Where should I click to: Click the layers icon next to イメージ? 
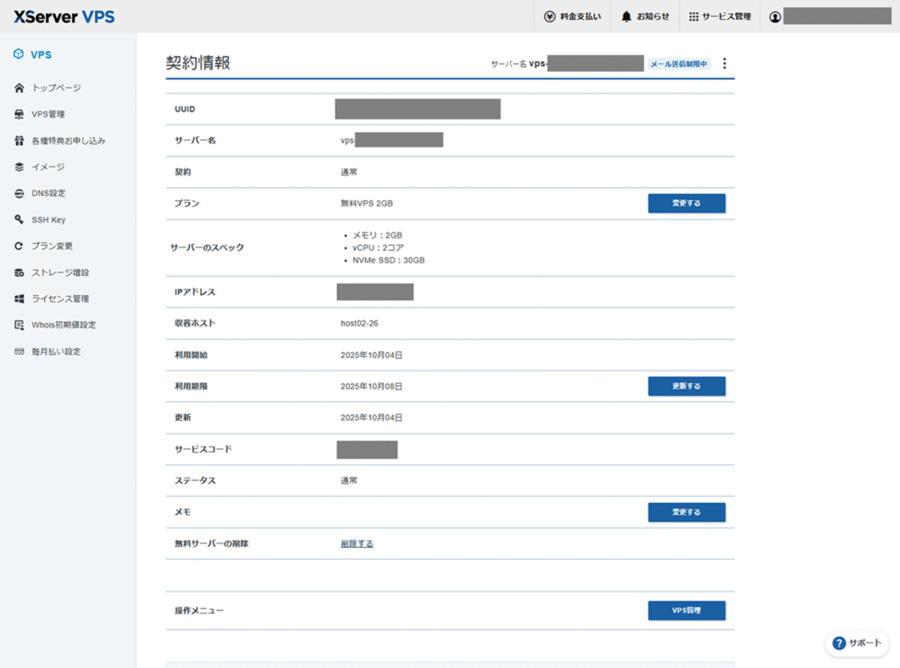click(x=19, y=167)
